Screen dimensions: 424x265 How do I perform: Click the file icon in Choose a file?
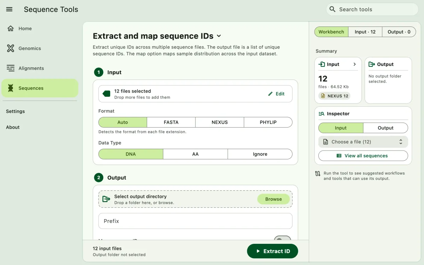(325, 142)
